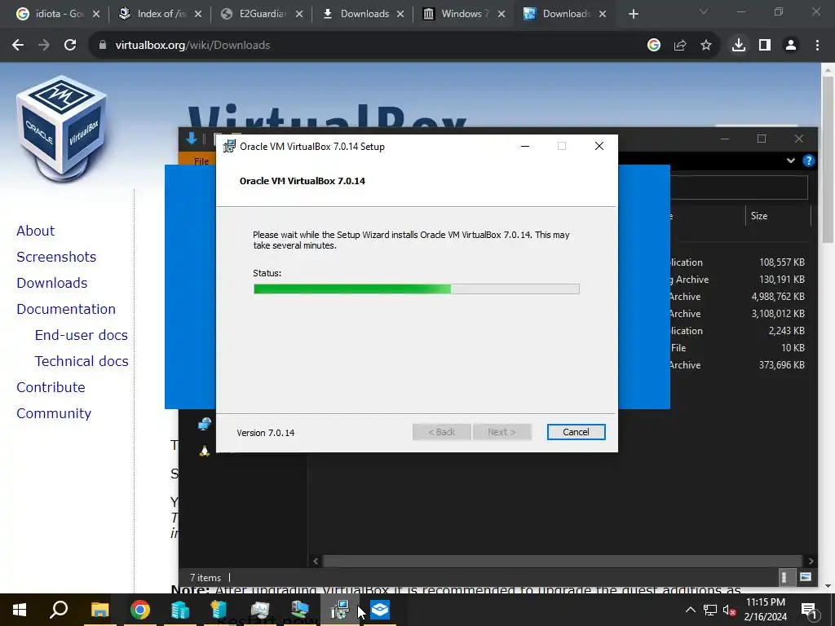Expand the File Explorer ribbon chevron
This screenshot has height=626, width=835.
point(791,161)
